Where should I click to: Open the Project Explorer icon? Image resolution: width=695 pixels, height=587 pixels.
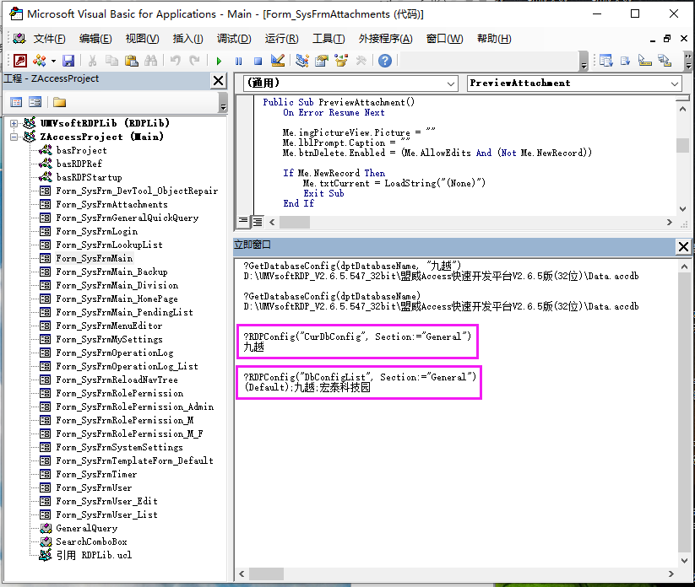pos(301,61)
